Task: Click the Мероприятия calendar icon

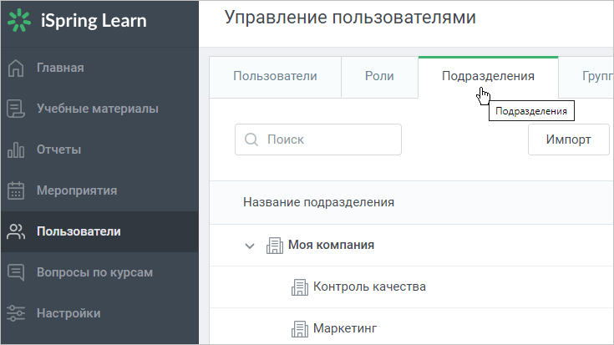Action: (16, 190)
